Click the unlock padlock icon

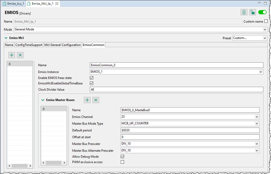click(252, 12)
